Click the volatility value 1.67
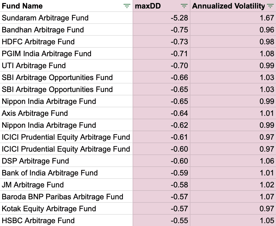Screen dimensions: 276x226 267,18
